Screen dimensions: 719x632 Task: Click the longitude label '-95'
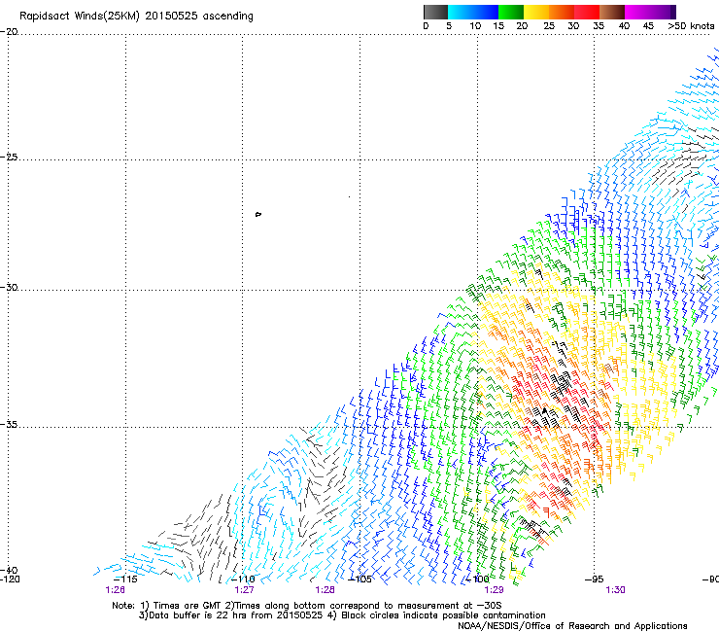(595, 579)
